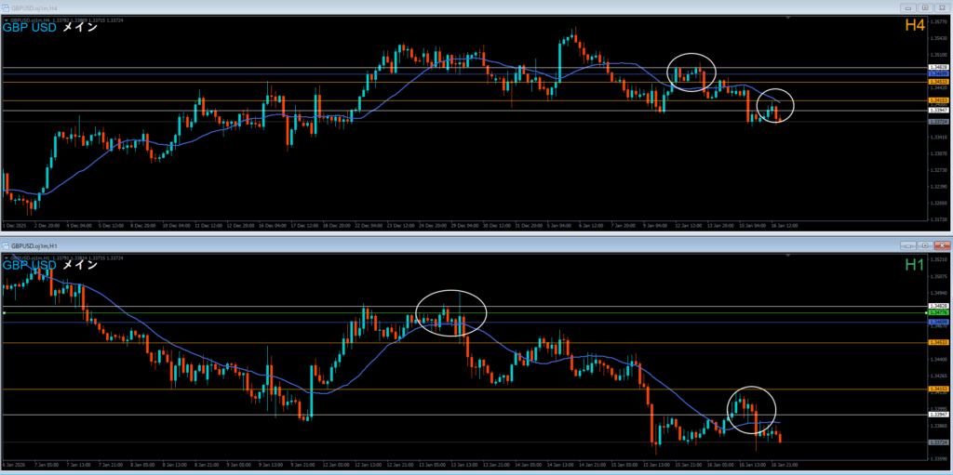Image resolution: width=953 pixels, height=475 pixels.
Task: Select the orange 1.34533 price tag in H4 chart
Action: click(x=937, y=82)
